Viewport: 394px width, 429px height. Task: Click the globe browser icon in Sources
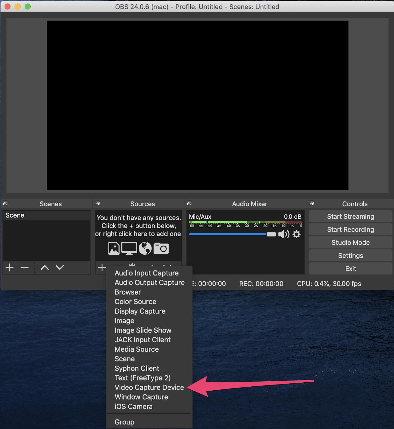145,248
